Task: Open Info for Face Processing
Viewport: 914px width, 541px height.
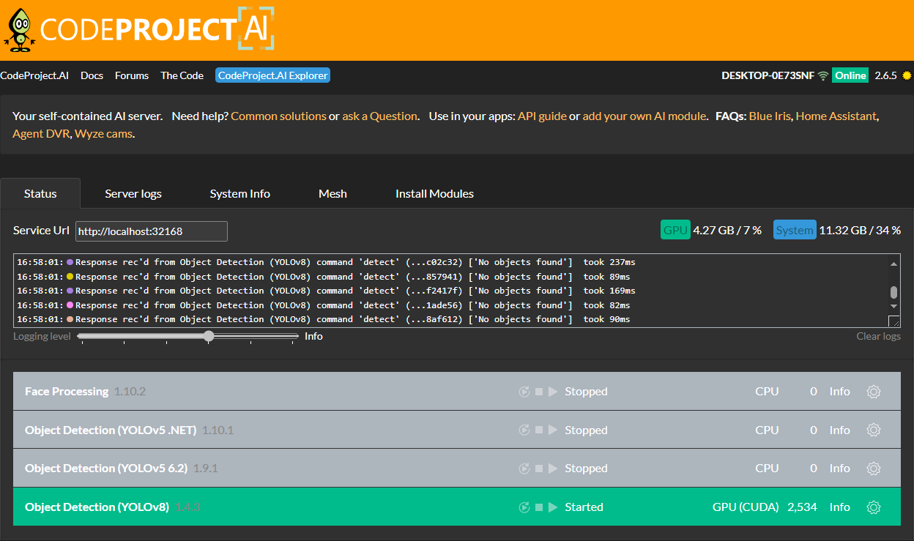Action: point(840,392)
